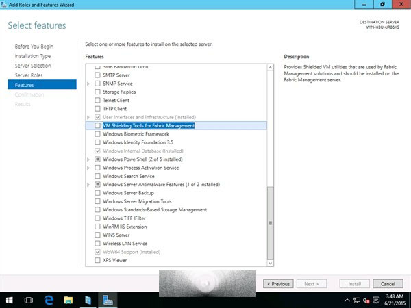Open the Store app taskbar icon

click(x=88, y=300)
